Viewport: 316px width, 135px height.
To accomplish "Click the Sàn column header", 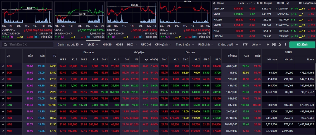I will pyautogui.click(x=43, y=56).
